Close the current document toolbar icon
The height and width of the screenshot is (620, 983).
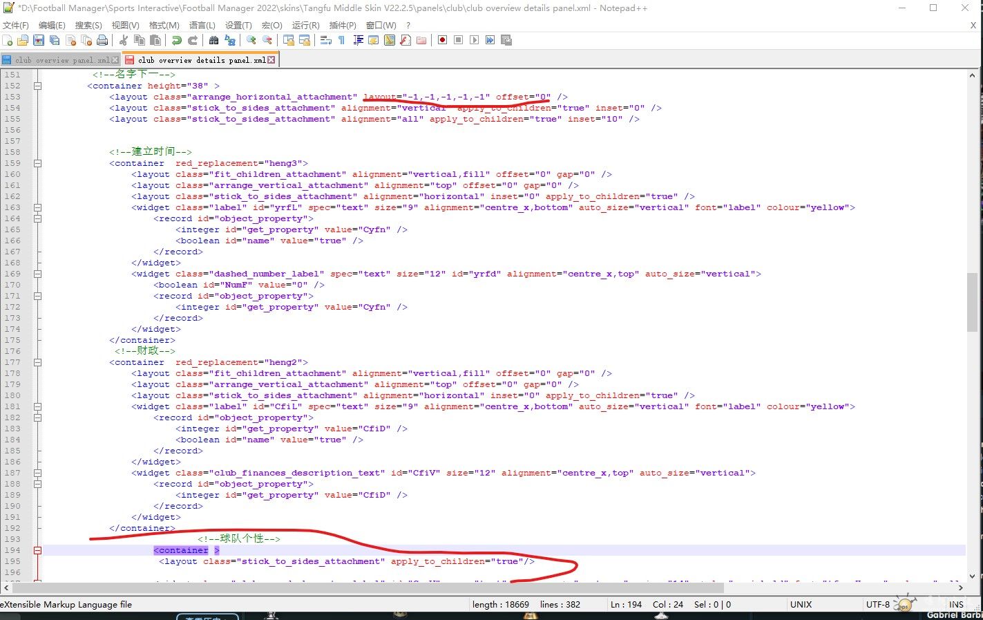tap(71, 40)
